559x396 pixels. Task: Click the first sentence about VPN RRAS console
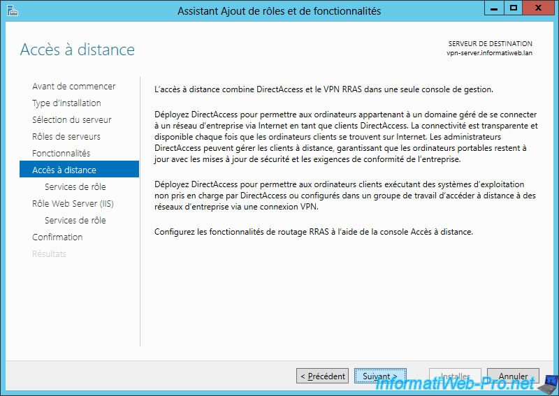point(324,89)
